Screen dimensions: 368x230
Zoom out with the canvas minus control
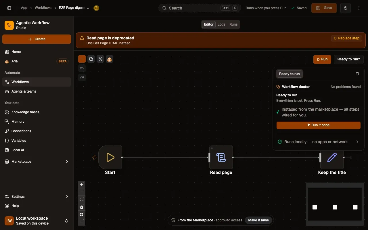click(x=82, y=192)
